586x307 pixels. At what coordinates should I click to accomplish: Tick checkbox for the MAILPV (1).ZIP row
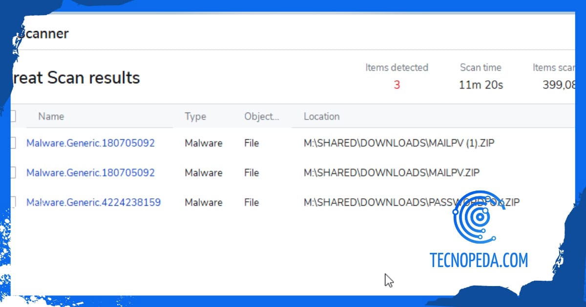point(13,143)
